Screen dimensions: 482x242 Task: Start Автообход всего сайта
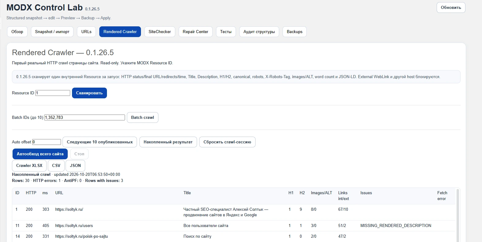tap(40, 154)
